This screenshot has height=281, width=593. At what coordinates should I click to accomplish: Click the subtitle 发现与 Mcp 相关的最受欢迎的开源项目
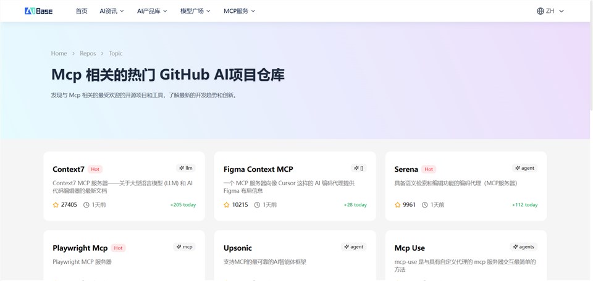pyautogui.click(x=144, y=95)
